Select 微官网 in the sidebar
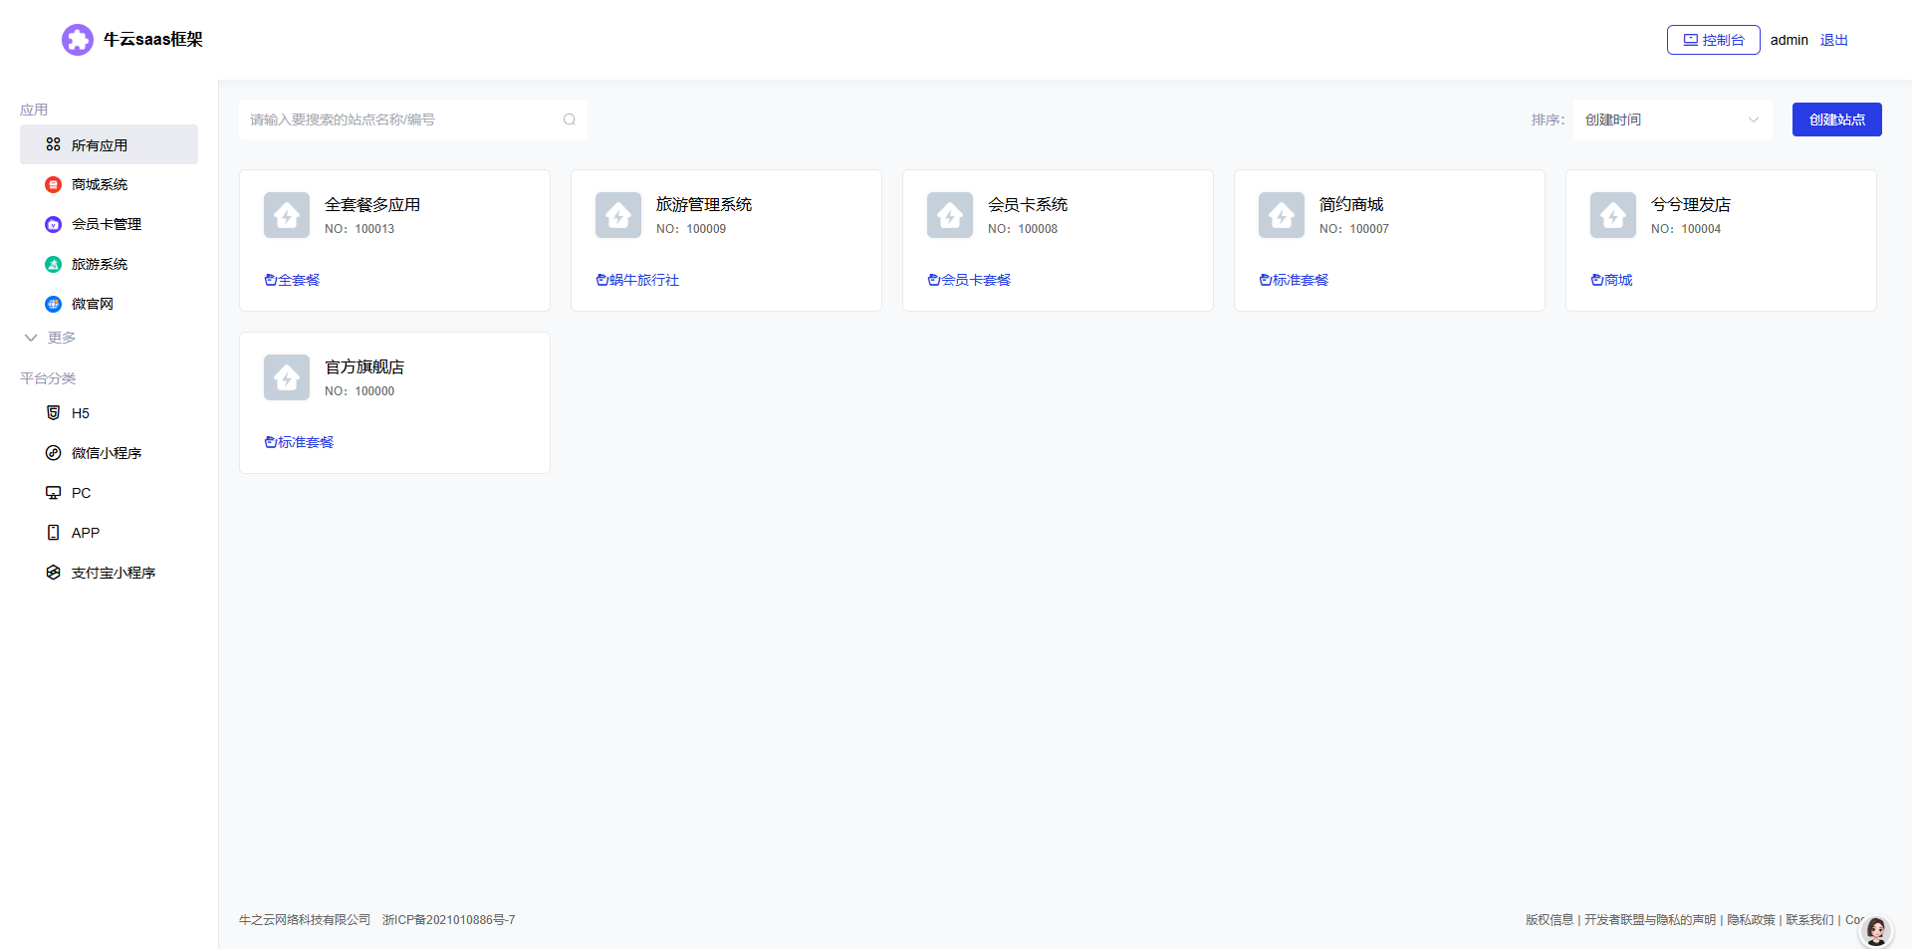 click(x=109, y=304)
